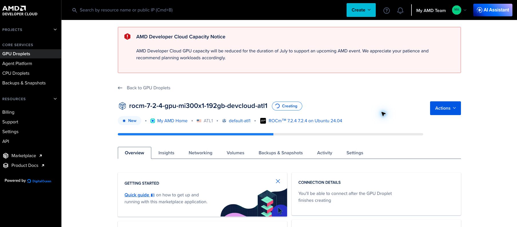
Task: Click the DigitalOcean logo
Action: pos(39,181)
